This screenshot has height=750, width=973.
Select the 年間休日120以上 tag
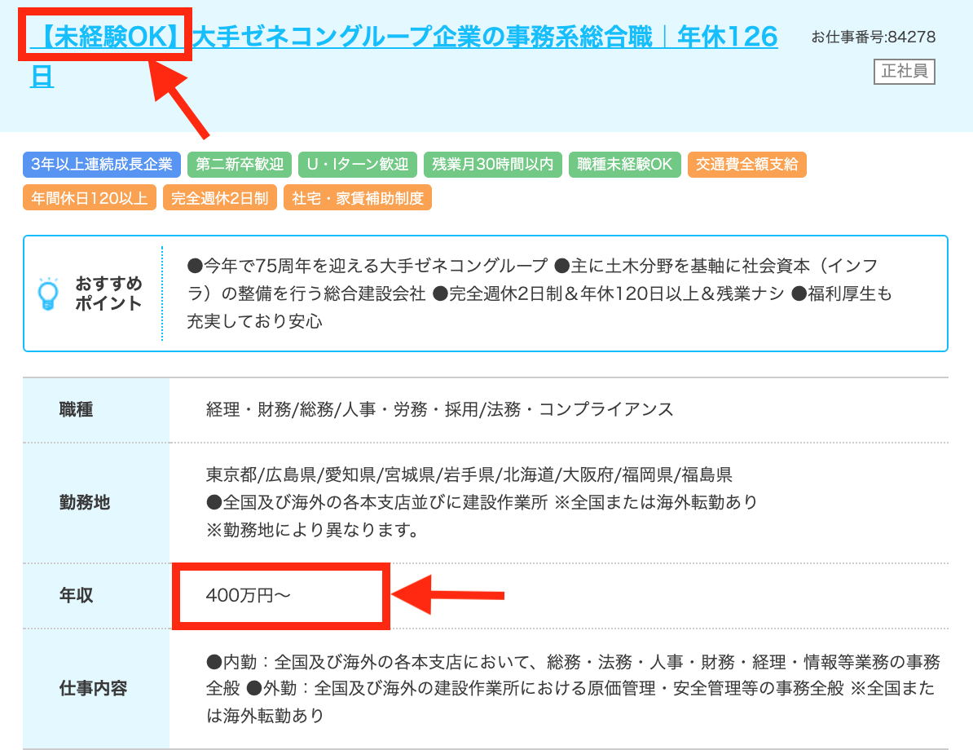point(90,198)
